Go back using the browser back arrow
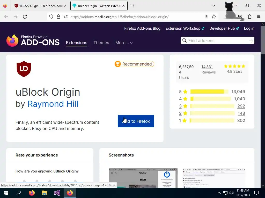The height and width of the screenshot is (198, 265). tap(6, 17)
